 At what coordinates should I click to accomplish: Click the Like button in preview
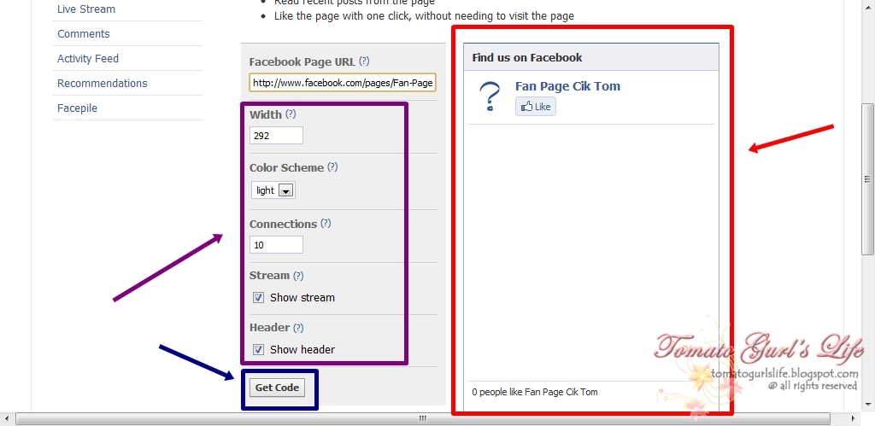pos(536,107)
